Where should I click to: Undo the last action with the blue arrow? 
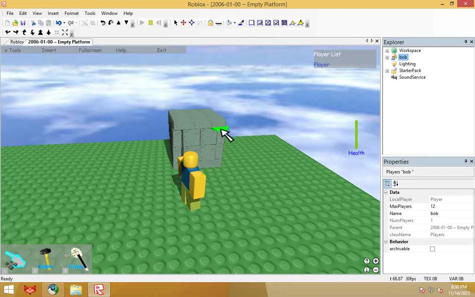58,23
